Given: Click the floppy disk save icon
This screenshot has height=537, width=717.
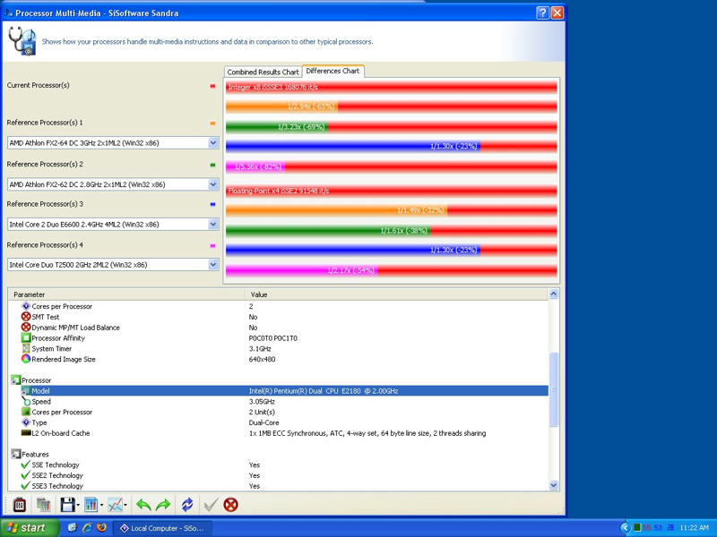Looking at the screenshot, I should point(67,505).
